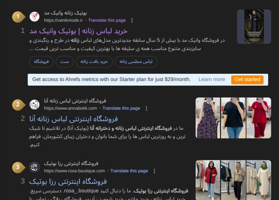Click the https://www.rosa-boutique.com URL text
Viewport: 279px width, 200px height.
[x=75, y=171]
